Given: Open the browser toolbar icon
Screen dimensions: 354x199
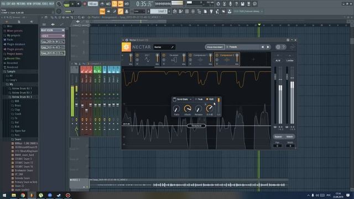Looking at the screenshot, I should [199, 11].
